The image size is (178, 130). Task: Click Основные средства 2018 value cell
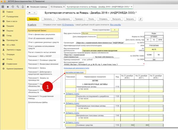click(x=127, y=125)
